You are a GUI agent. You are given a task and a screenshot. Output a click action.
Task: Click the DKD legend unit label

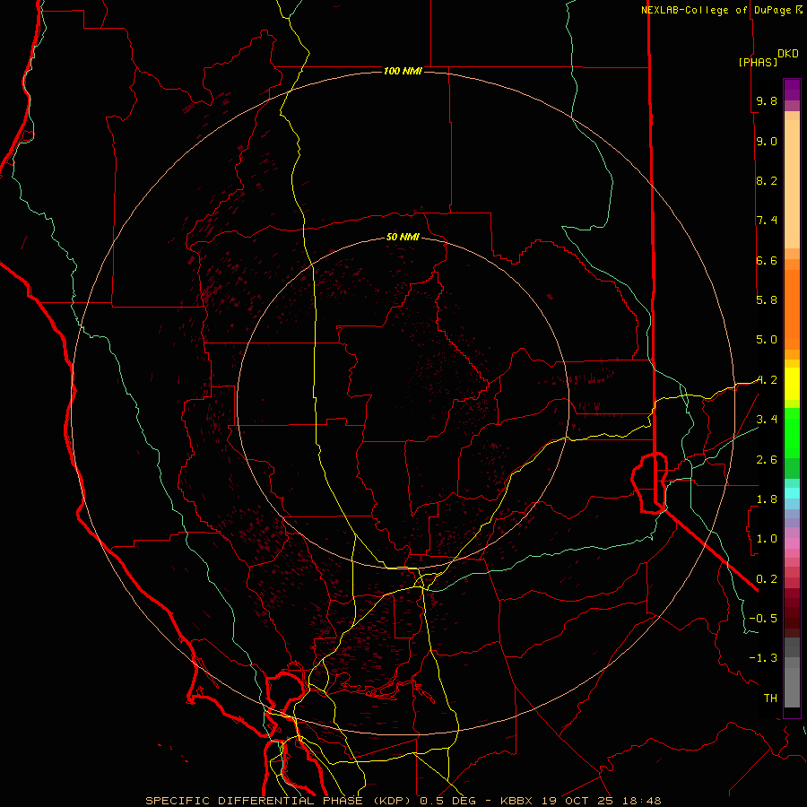click(x=788, y=54)
